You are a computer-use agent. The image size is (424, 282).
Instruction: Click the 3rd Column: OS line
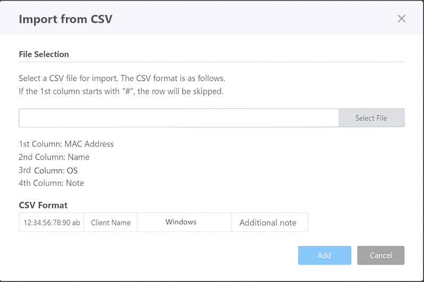(x=48, y=170)
